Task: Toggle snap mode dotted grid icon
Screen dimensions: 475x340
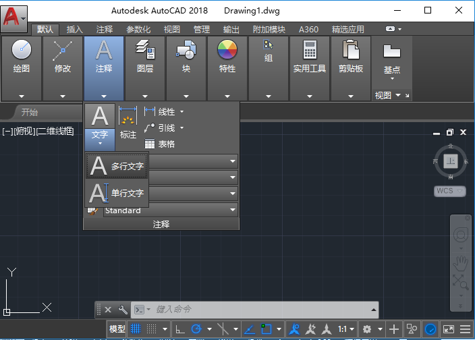Action: coord(151,329)
